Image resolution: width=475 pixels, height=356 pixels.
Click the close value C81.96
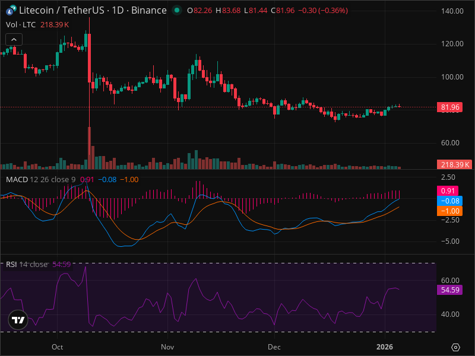[x=283, y=10]
